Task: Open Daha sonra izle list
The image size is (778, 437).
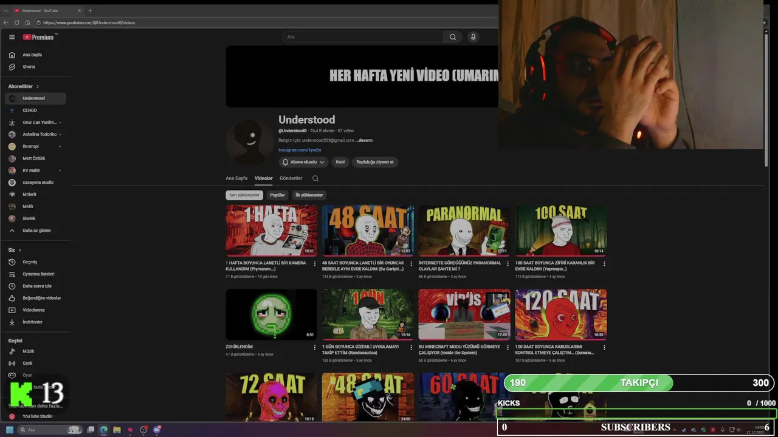Action: coord(36,286)
